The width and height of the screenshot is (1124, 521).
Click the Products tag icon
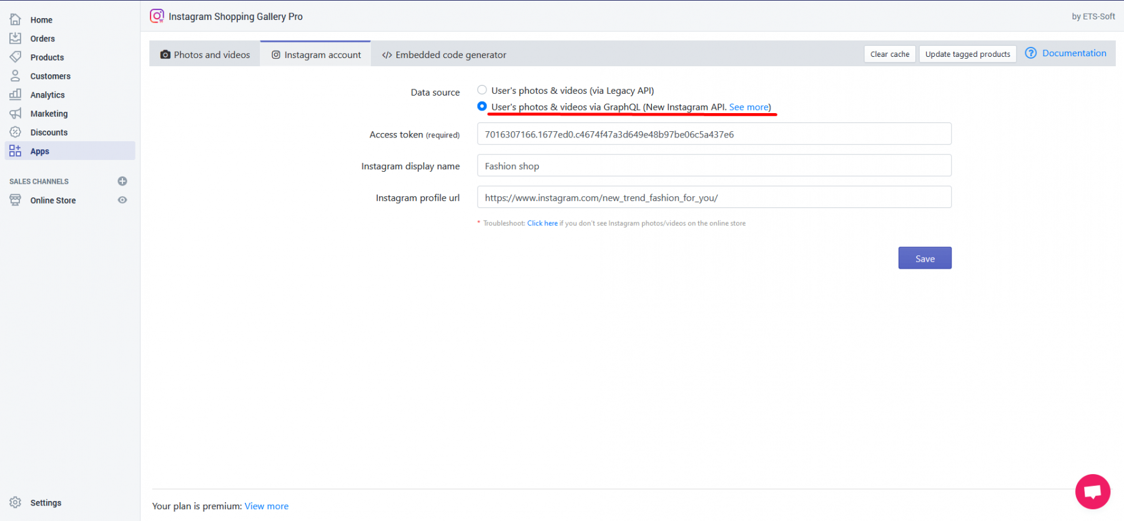click(16, 57)
